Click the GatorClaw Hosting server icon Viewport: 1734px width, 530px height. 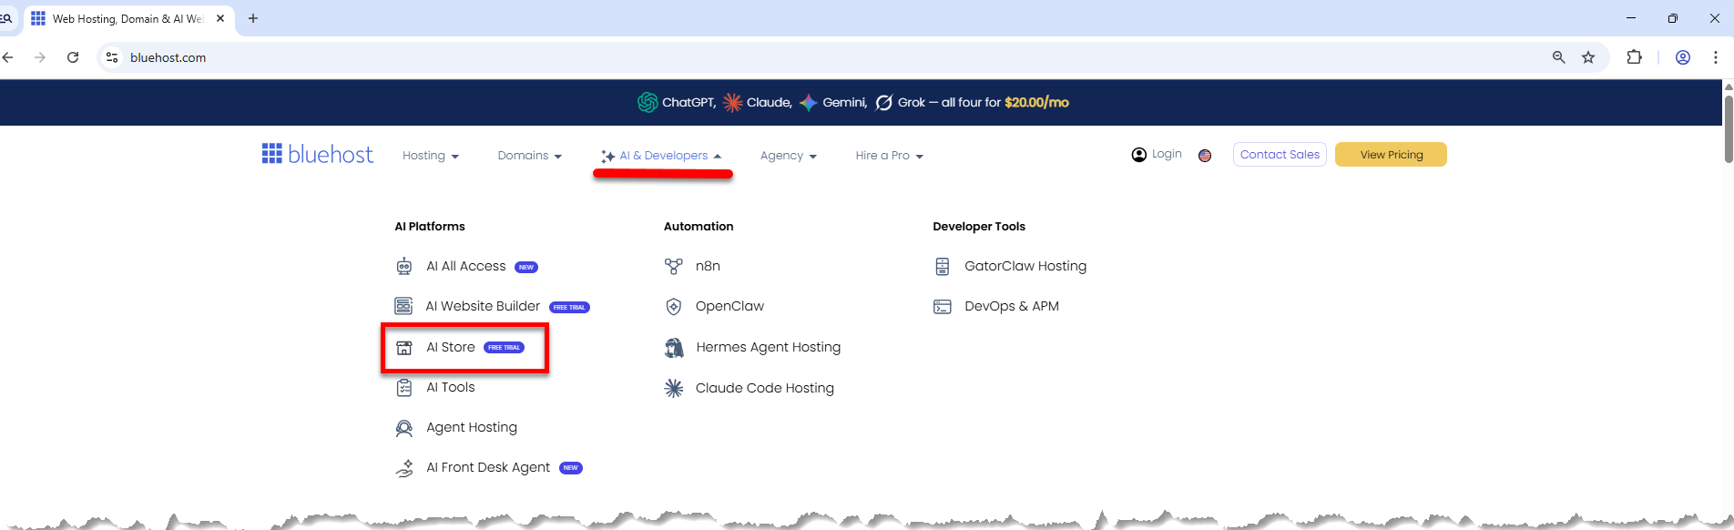943,266
